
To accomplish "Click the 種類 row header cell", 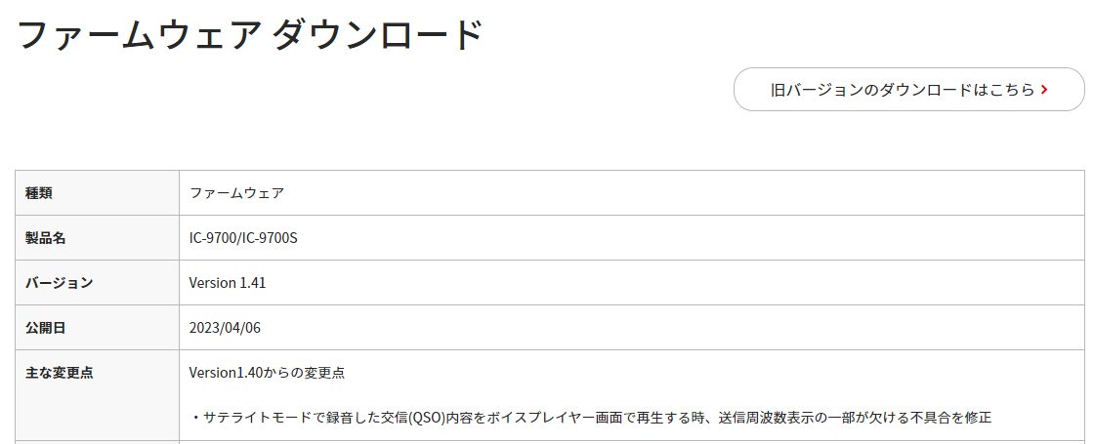I will (x=97, y=193).
